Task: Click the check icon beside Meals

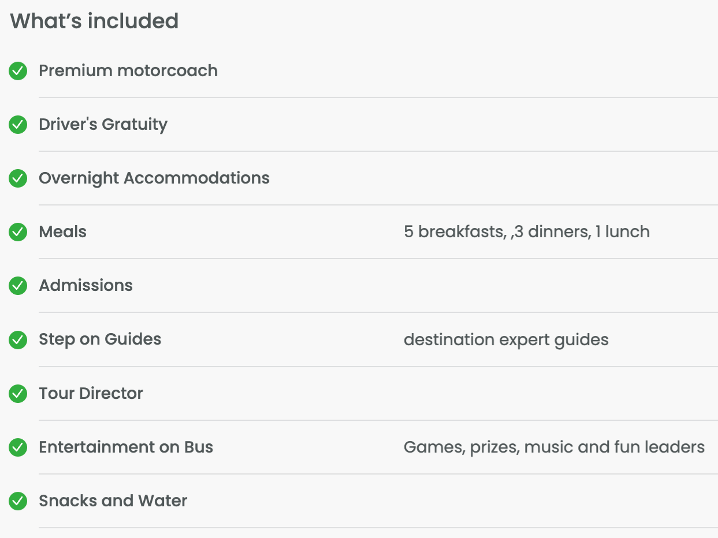Action: [18, 232]
